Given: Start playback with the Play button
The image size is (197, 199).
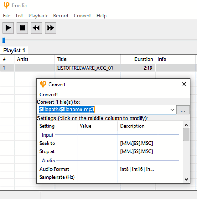Looking at the screenshot, I should point(8,28).
